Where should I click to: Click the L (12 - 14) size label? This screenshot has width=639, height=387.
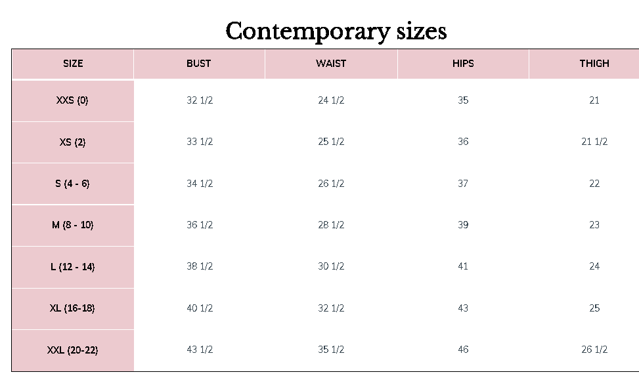pyautogui.click(x=72, y=267)
